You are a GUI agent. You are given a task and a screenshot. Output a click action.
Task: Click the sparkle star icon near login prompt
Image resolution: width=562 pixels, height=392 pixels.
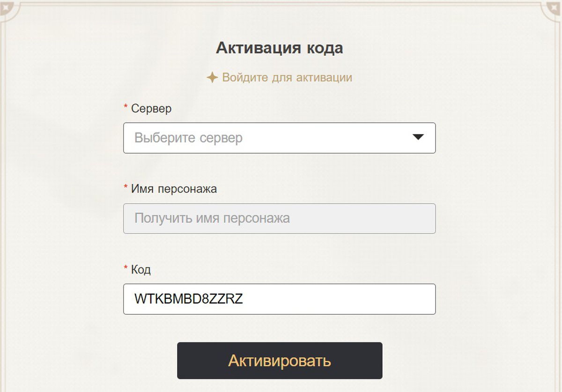[212, 77]
